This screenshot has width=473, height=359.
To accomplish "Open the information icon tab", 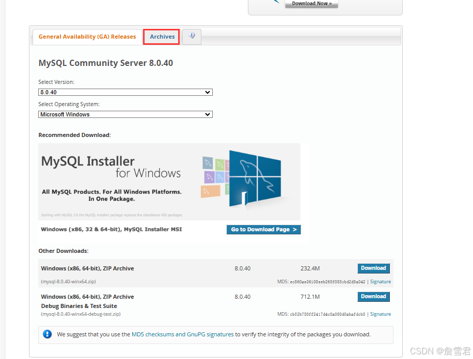I will [x=192, y=37].
